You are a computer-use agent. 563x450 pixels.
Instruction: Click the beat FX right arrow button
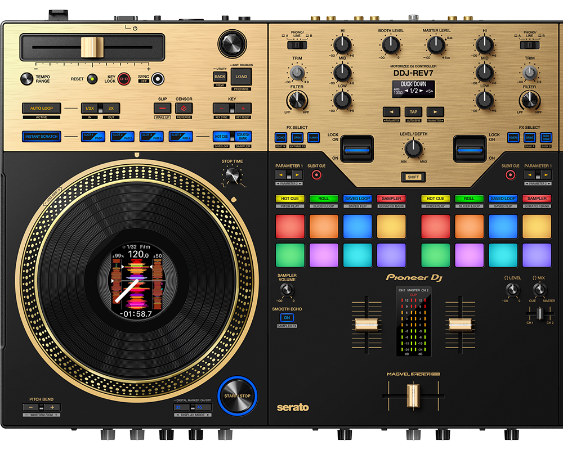tap(435, 112)
